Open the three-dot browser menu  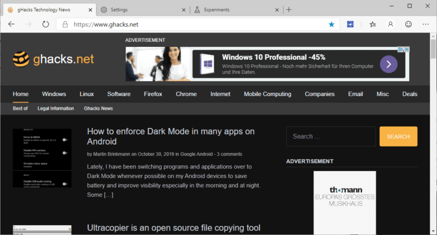(425, 24)
